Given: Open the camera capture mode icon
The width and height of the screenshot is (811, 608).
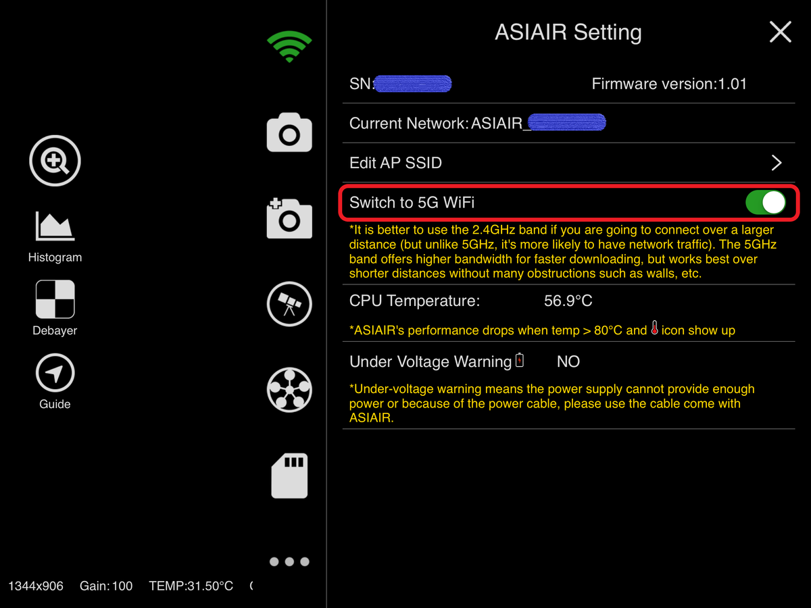Looking at the screenshot, I should 289,132.
